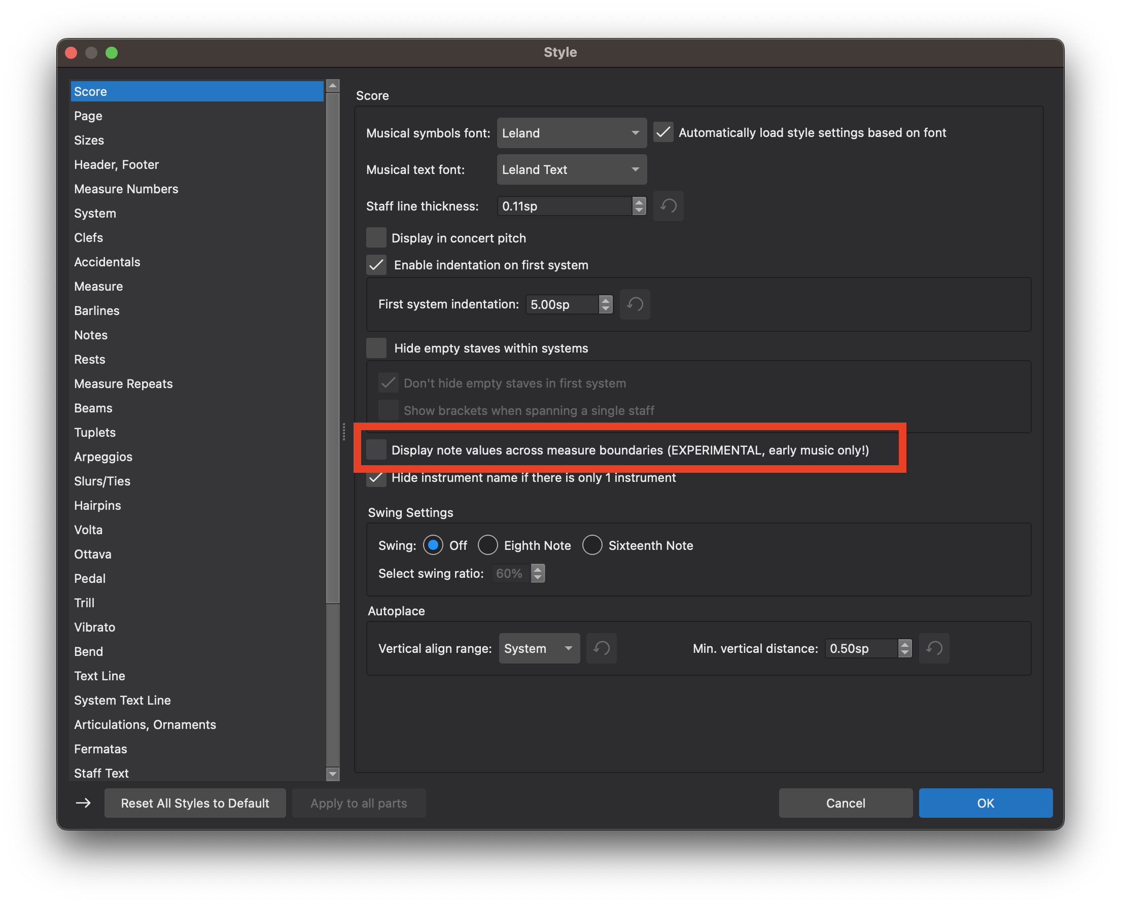Screen dimensions: 1121x905
Task: Reset min. vertical distance value
Action: [933, 648]
